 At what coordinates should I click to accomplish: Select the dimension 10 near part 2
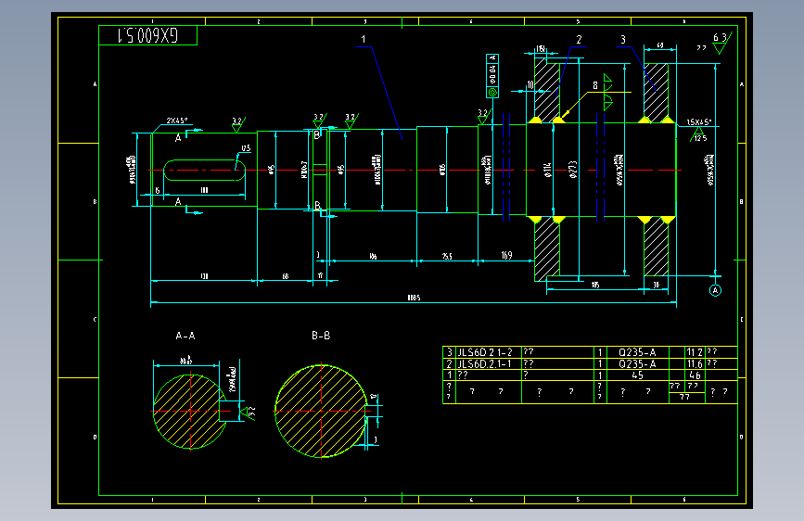point(530,84)
